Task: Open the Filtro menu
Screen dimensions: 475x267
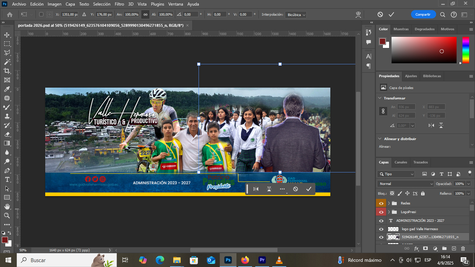Action: click(119, 4)
